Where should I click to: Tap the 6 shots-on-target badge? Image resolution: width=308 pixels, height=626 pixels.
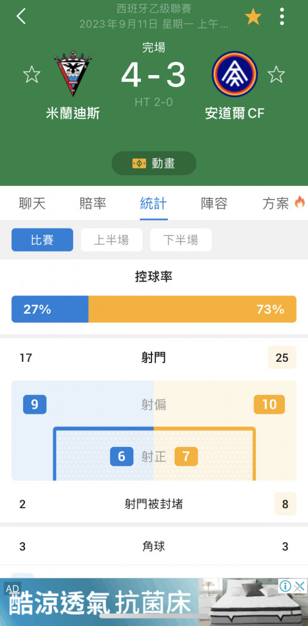(x=122, y=456)
